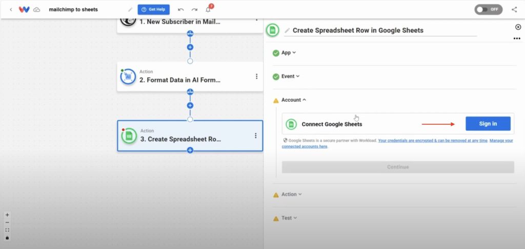Share the workflow
525x249 pixels.
point(514,10)
